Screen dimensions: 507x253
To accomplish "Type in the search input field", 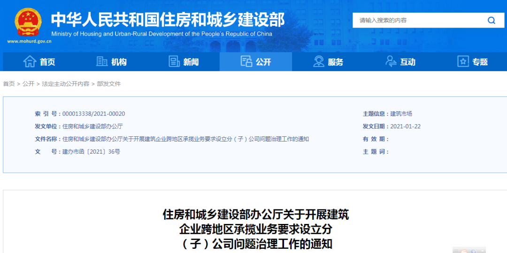I will (x=418, y=21).
